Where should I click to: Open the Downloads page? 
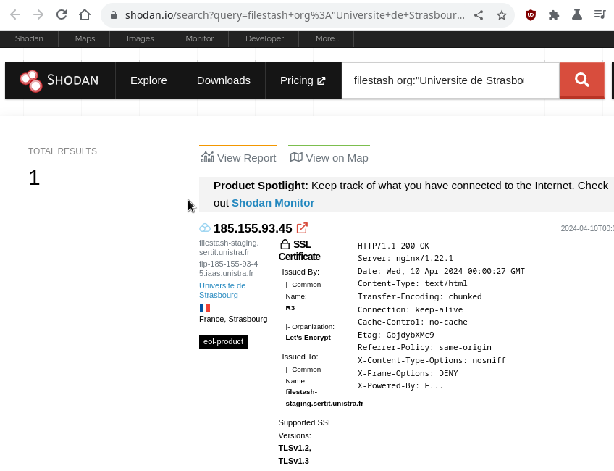point(224,80)
